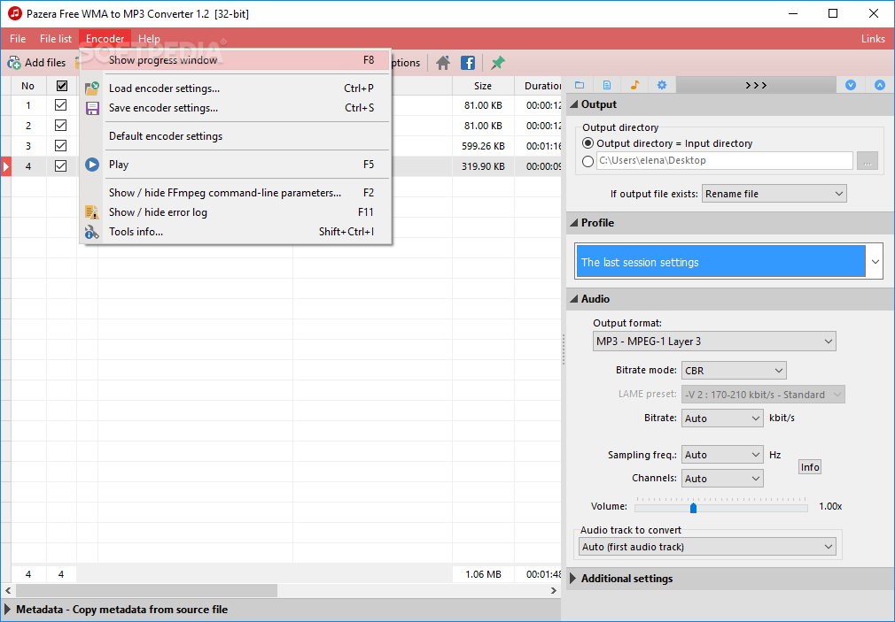Open the Output format dropdown
Image resolution: width=895 pixels, height=622 pixels.
coord(714,342)
